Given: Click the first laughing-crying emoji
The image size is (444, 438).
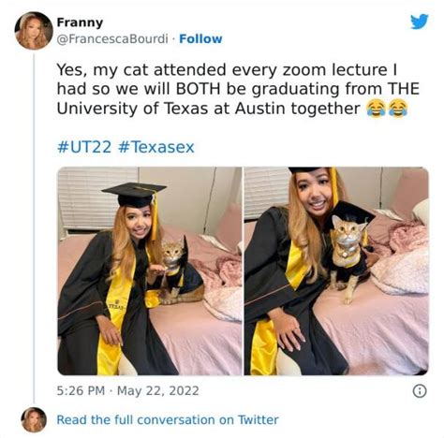Looking at the screenshot, I should [x=376, y=109].
